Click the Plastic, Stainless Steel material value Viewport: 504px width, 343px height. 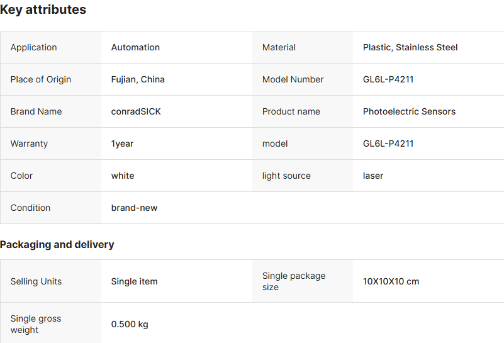pos(410,47)
